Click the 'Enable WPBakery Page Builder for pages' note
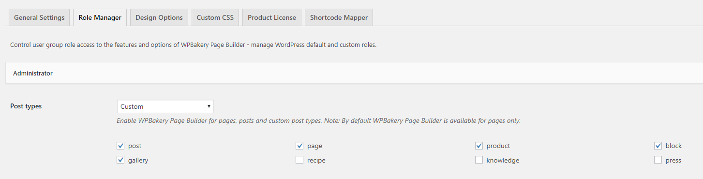This screenshot has width=703, height=179. pos(318,121)
